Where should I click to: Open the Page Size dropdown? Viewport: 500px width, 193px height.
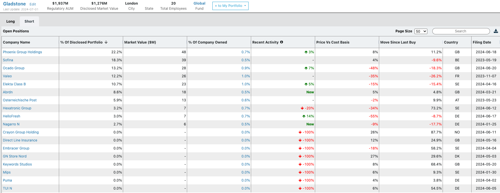[x=421, y=31]
